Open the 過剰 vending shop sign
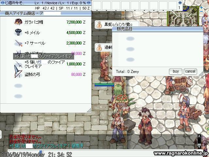Screen dimensions: 209x157 click(x=104, y=47)
